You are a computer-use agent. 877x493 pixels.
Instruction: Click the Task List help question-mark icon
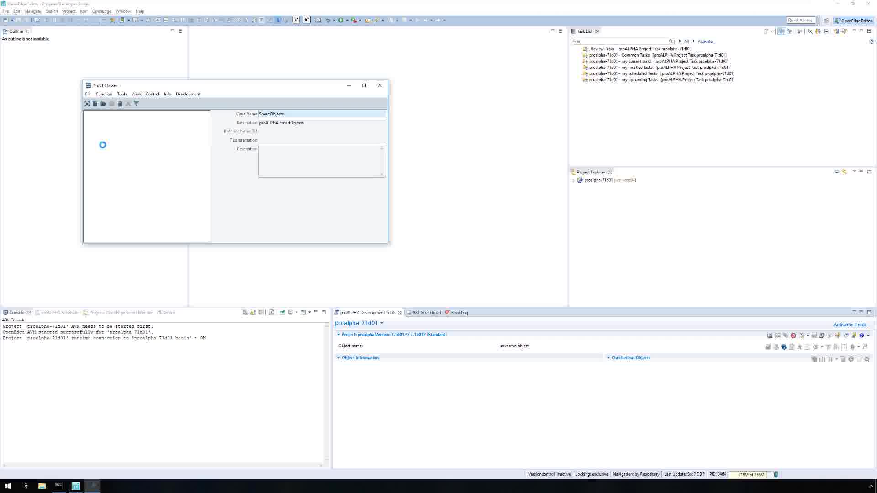[x=872, y=42]
